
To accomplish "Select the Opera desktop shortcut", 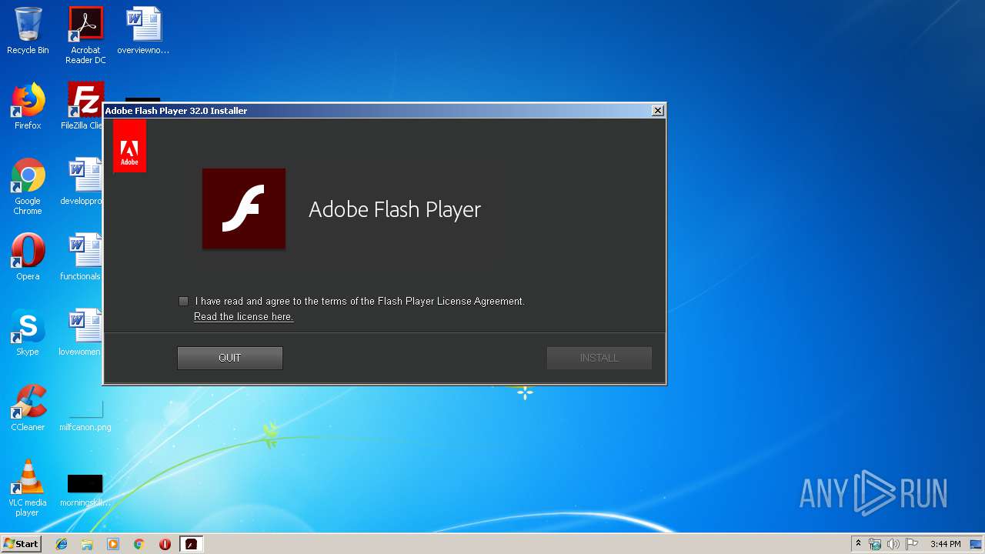I will pos(28,257).
